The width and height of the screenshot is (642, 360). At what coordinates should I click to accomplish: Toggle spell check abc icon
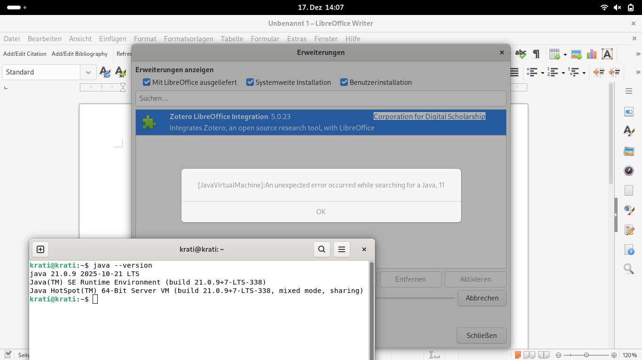(521, 54)
